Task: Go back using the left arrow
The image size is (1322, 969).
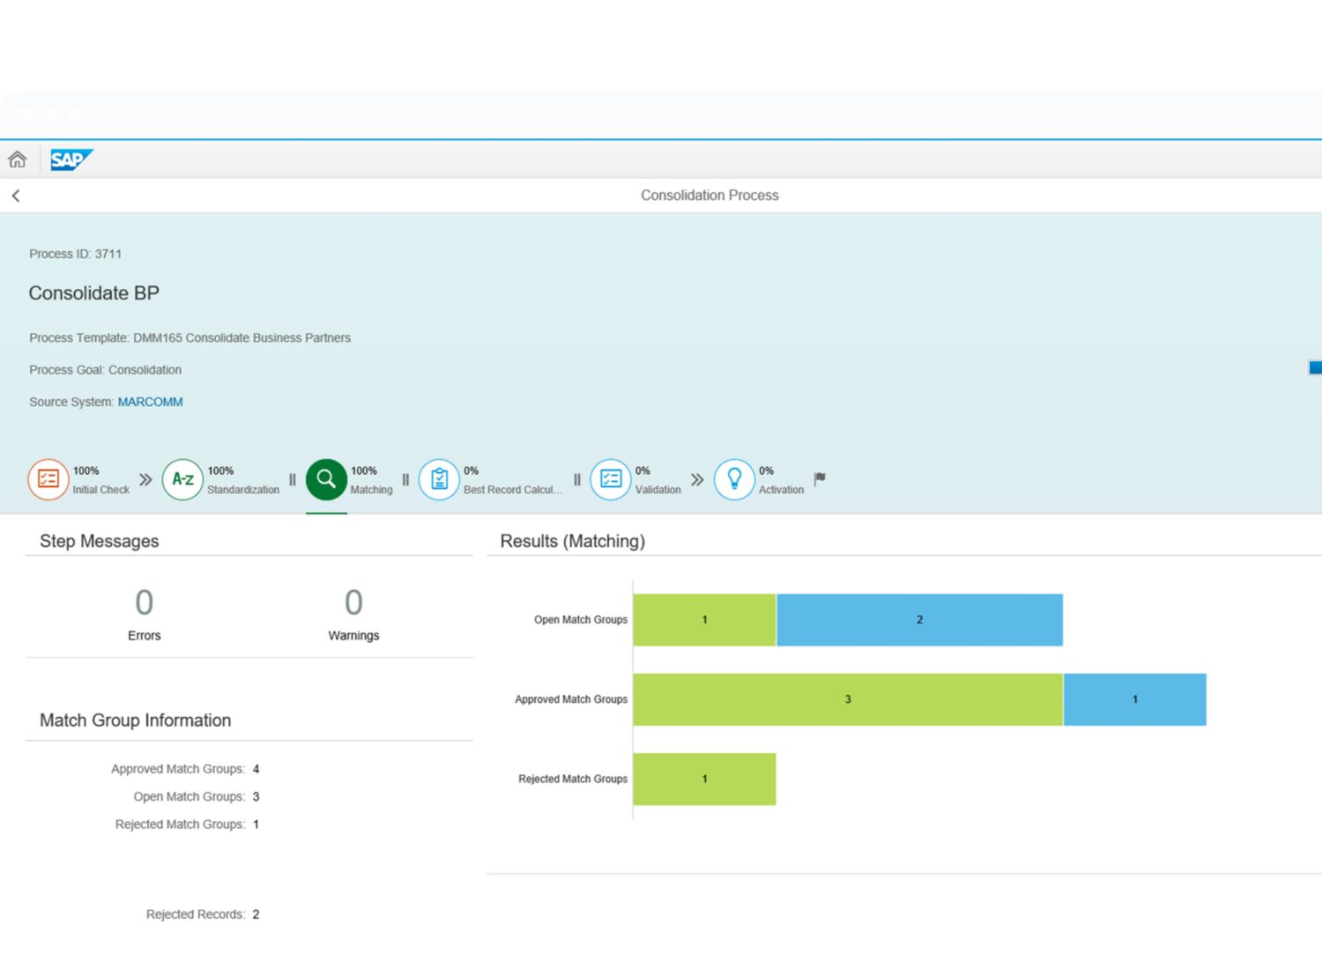Action: coord(16,196)
